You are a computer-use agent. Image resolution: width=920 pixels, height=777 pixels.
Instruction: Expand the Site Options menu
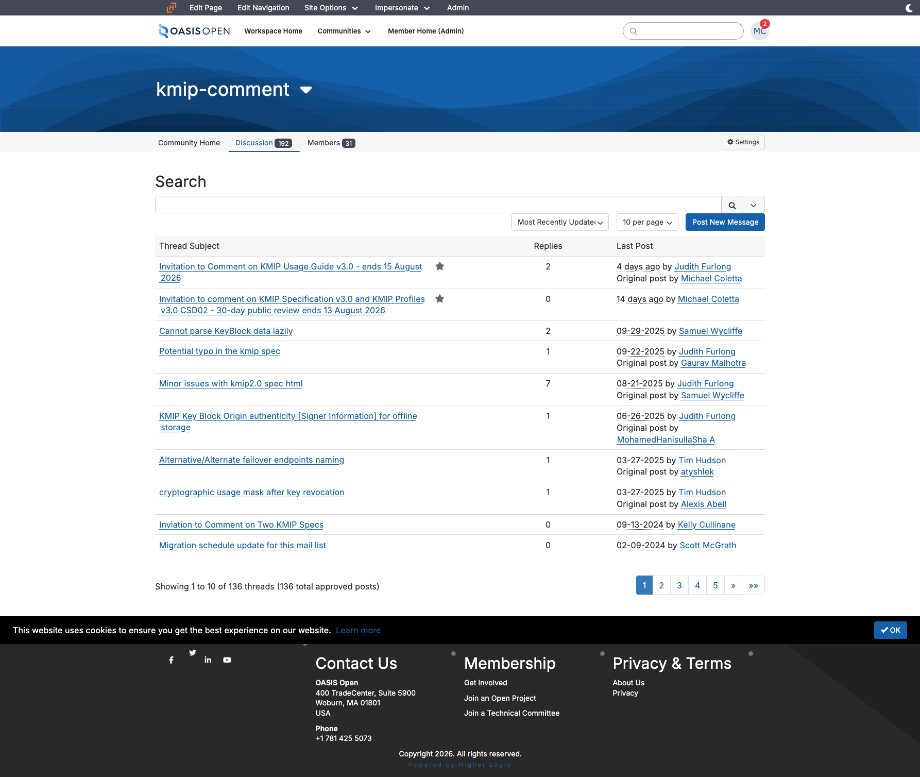[331, 8]
